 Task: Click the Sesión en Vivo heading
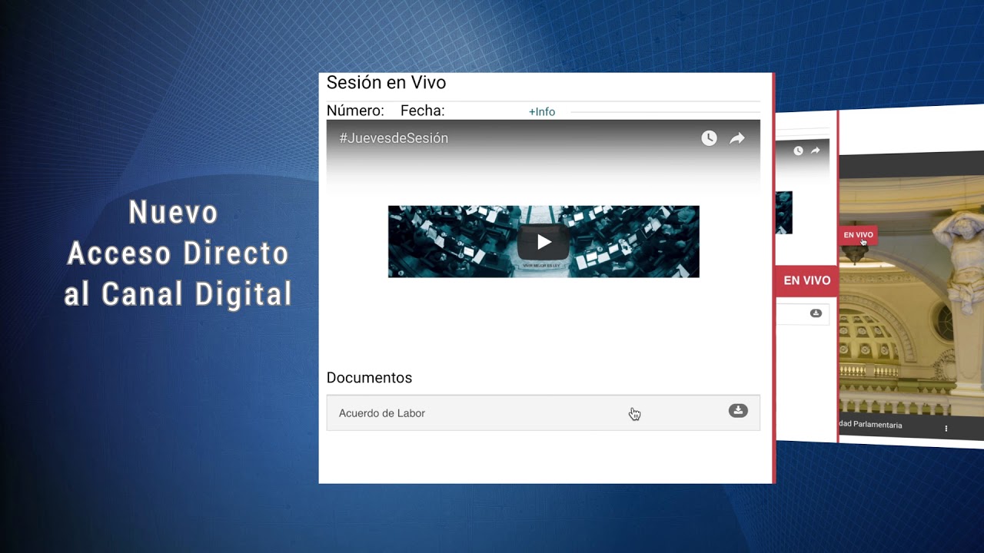386,83
